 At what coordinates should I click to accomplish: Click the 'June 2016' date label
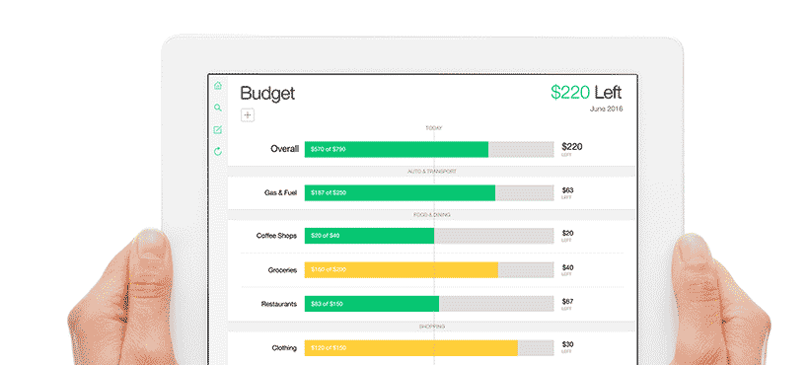pos(606,109)
